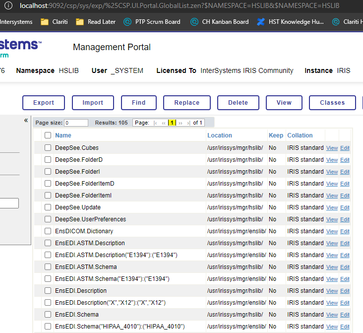Check the DeepSee.FolderD row checkbox

tap(48, 159)
